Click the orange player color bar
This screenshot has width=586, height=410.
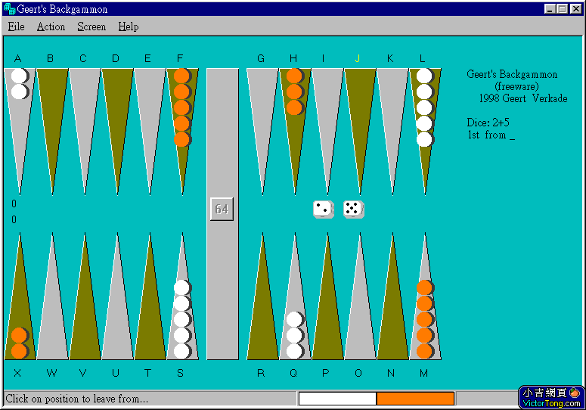(415, 399)
